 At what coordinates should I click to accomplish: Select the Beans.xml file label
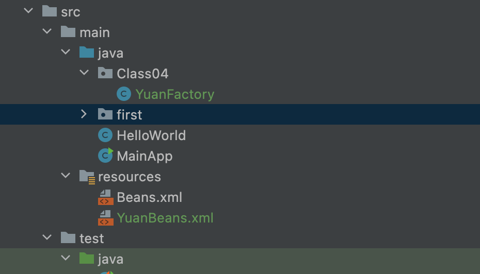149,197
